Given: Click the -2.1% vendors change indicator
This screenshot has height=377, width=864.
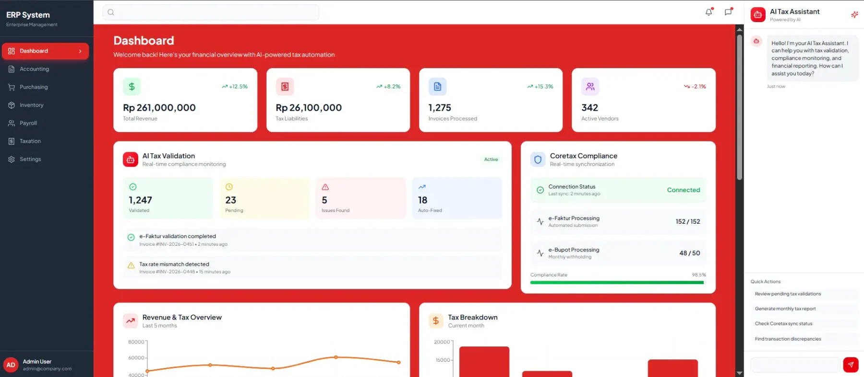Looking at the screenshot, I should [695, 87].
